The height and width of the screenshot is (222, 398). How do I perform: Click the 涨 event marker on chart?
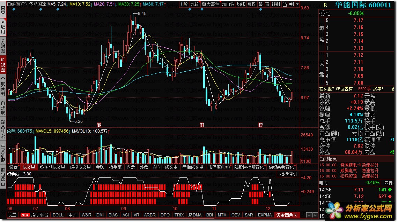click(99, 125)
